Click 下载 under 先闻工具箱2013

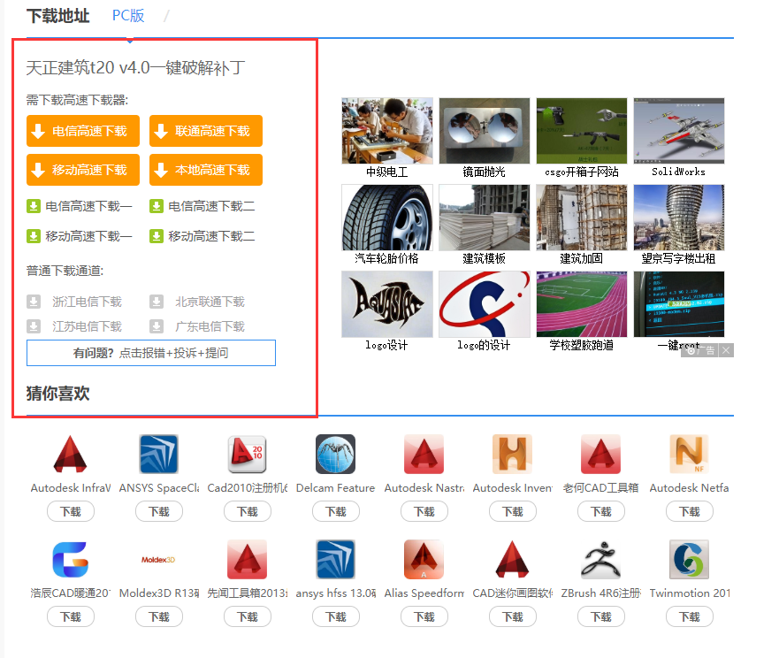pos(248,616)
